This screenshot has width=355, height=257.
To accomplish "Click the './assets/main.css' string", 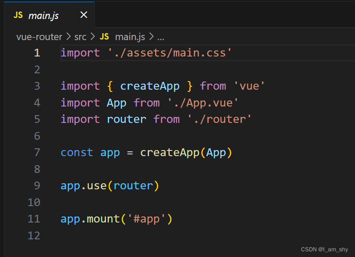I will click(170, 53).
